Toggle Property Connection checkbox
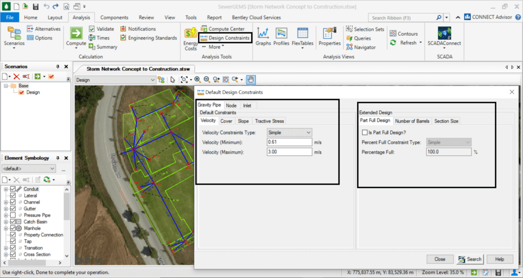The height and width of the screenshot is (278, 523). click(13, 235)
